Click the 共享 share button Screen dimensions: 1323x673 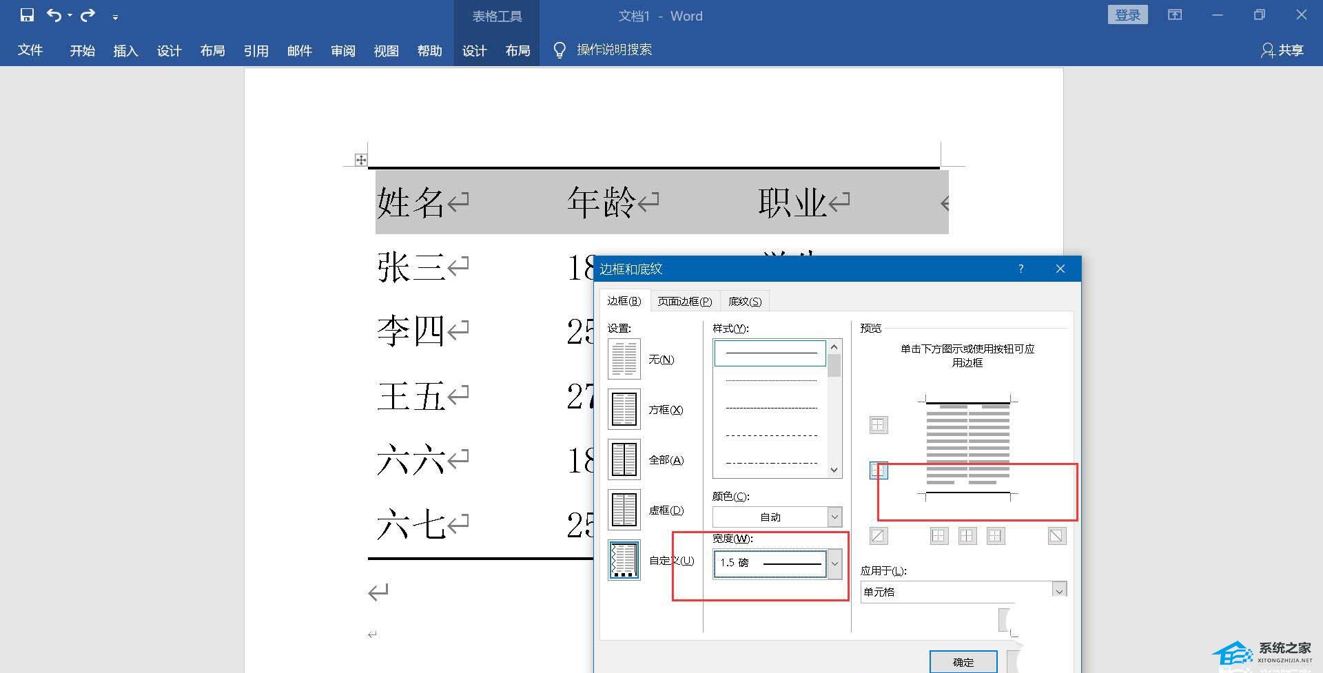point(1282,50)
